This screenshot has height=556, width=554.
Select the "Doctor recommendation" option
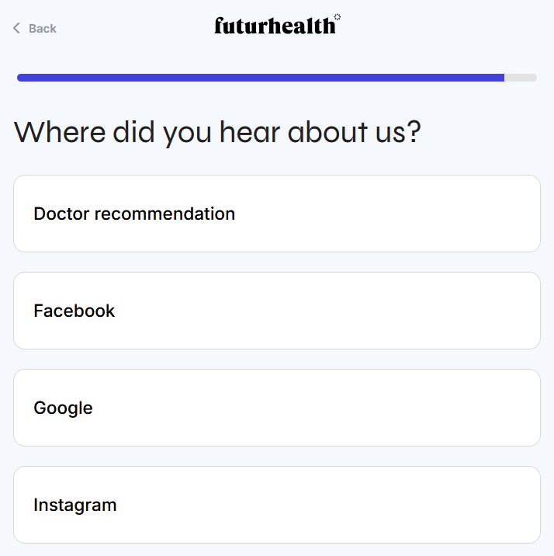277,214
